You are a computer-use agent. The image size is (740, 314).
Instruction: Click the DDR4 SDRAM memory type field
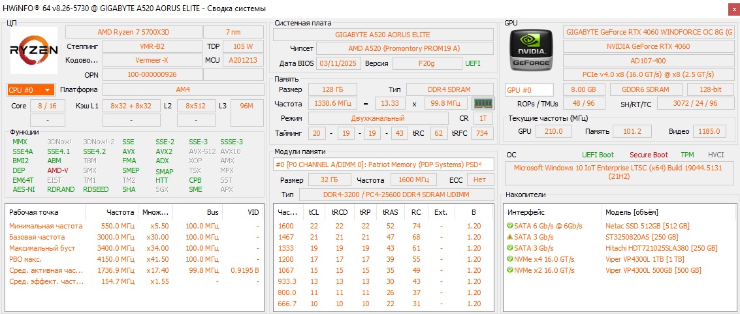pyautogui.click(x=450, y=89)
